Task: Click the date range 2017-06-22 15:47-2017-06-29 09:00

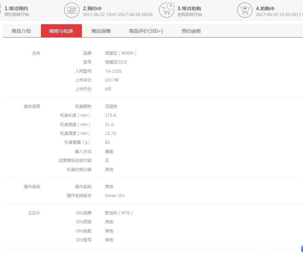Action: tap(118, 14)
